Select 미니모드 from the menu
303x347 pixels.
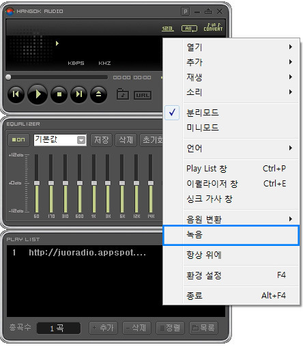click(x=231, y=128)
